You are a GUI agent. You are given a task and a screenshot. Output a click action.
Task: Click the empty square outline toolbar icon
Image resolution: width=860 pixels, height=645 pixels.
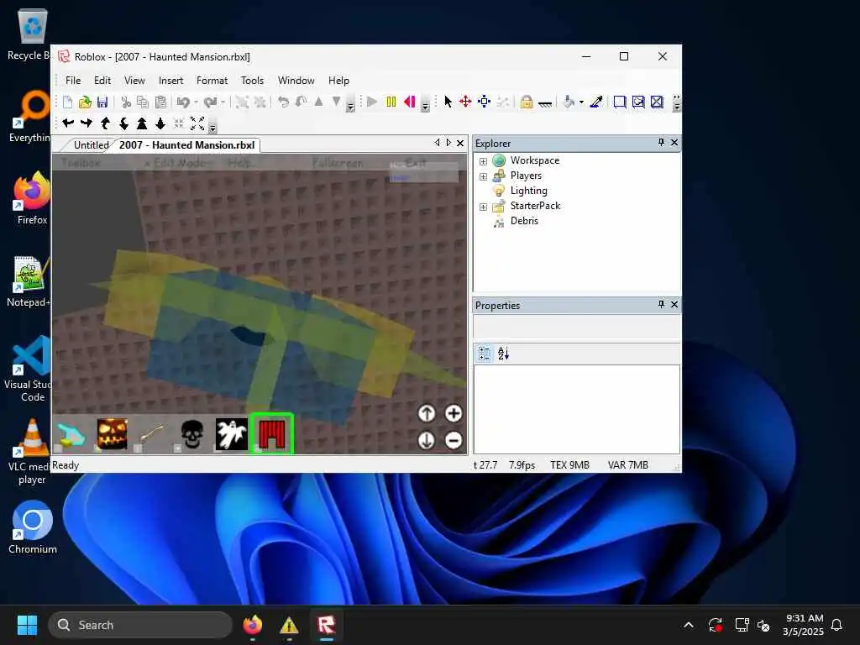[x=620, y=102]
